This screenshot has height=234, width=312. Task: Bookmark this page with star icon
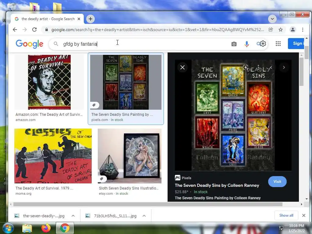pos(281,30)
